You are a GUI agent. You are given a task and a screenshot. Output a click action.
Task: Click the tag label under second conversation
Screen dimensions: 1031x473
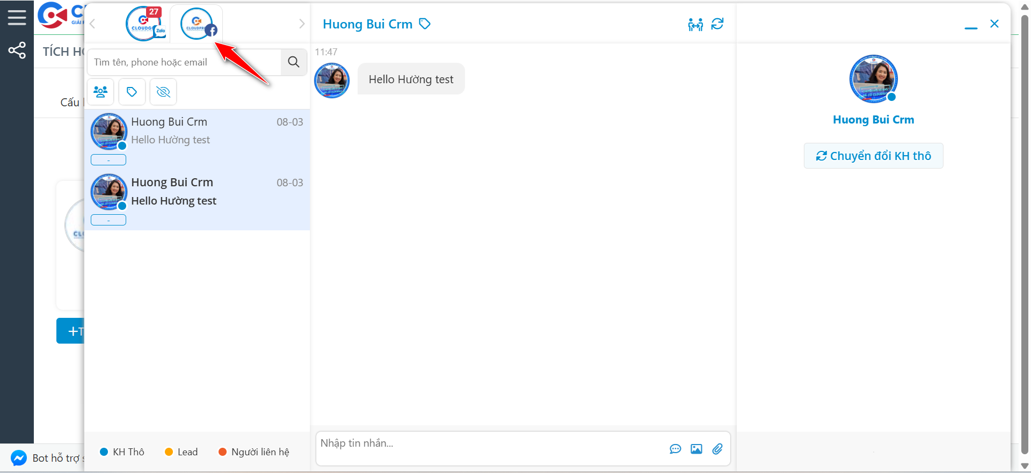point(108,220)
